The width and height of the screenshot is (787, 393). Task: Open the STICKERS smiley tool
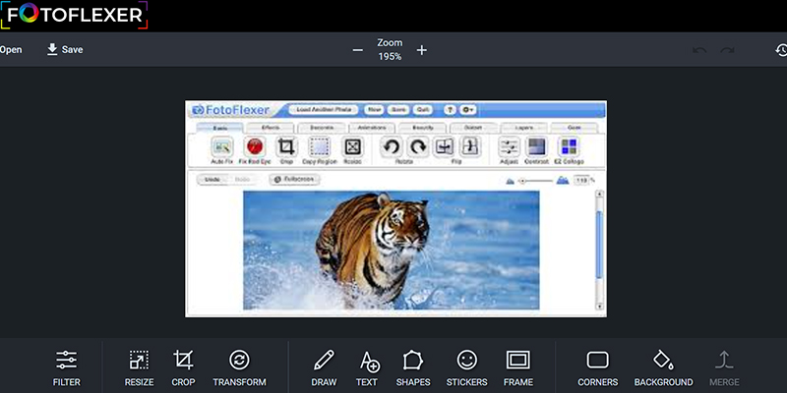tap(466, 368)
